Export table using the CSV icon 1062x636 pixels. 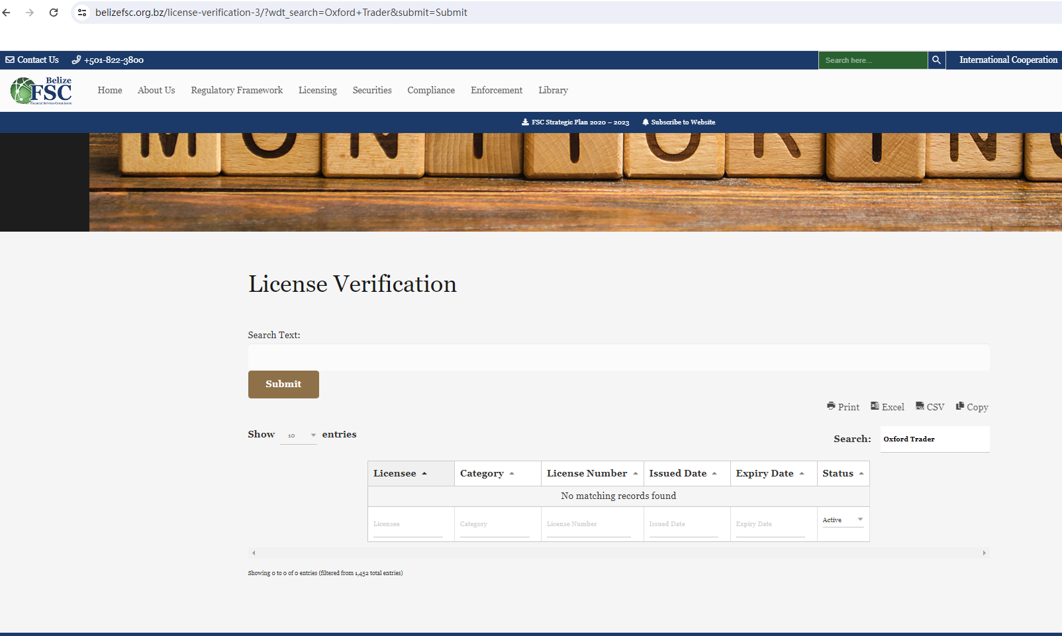920,406
